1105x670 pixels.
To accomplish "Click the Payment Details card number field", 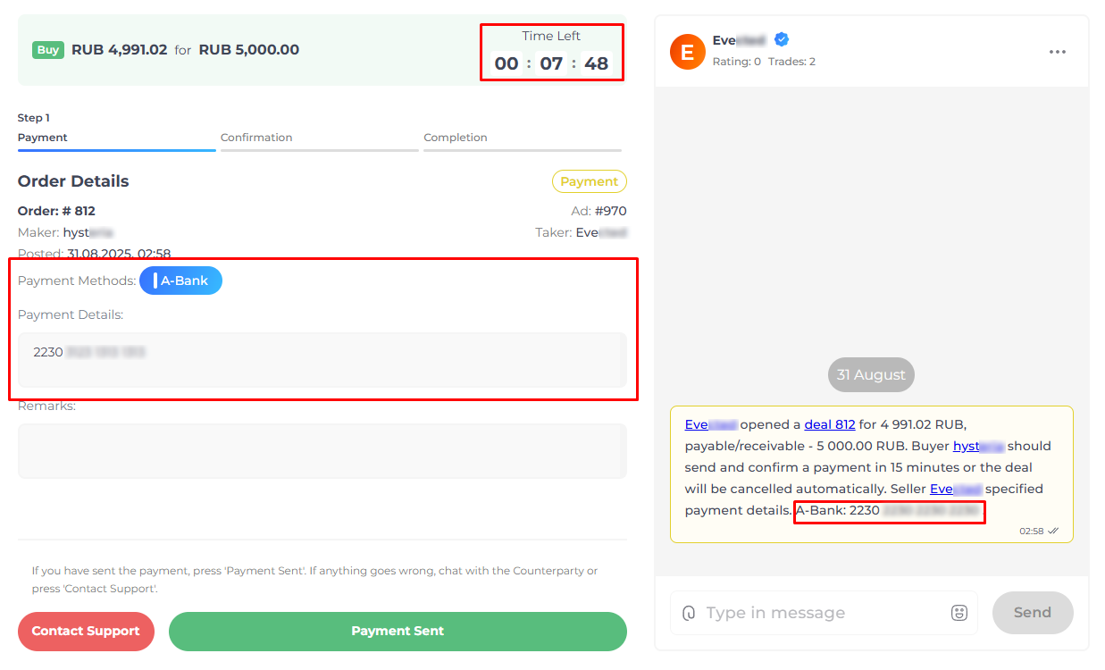I will coord(322,360).
